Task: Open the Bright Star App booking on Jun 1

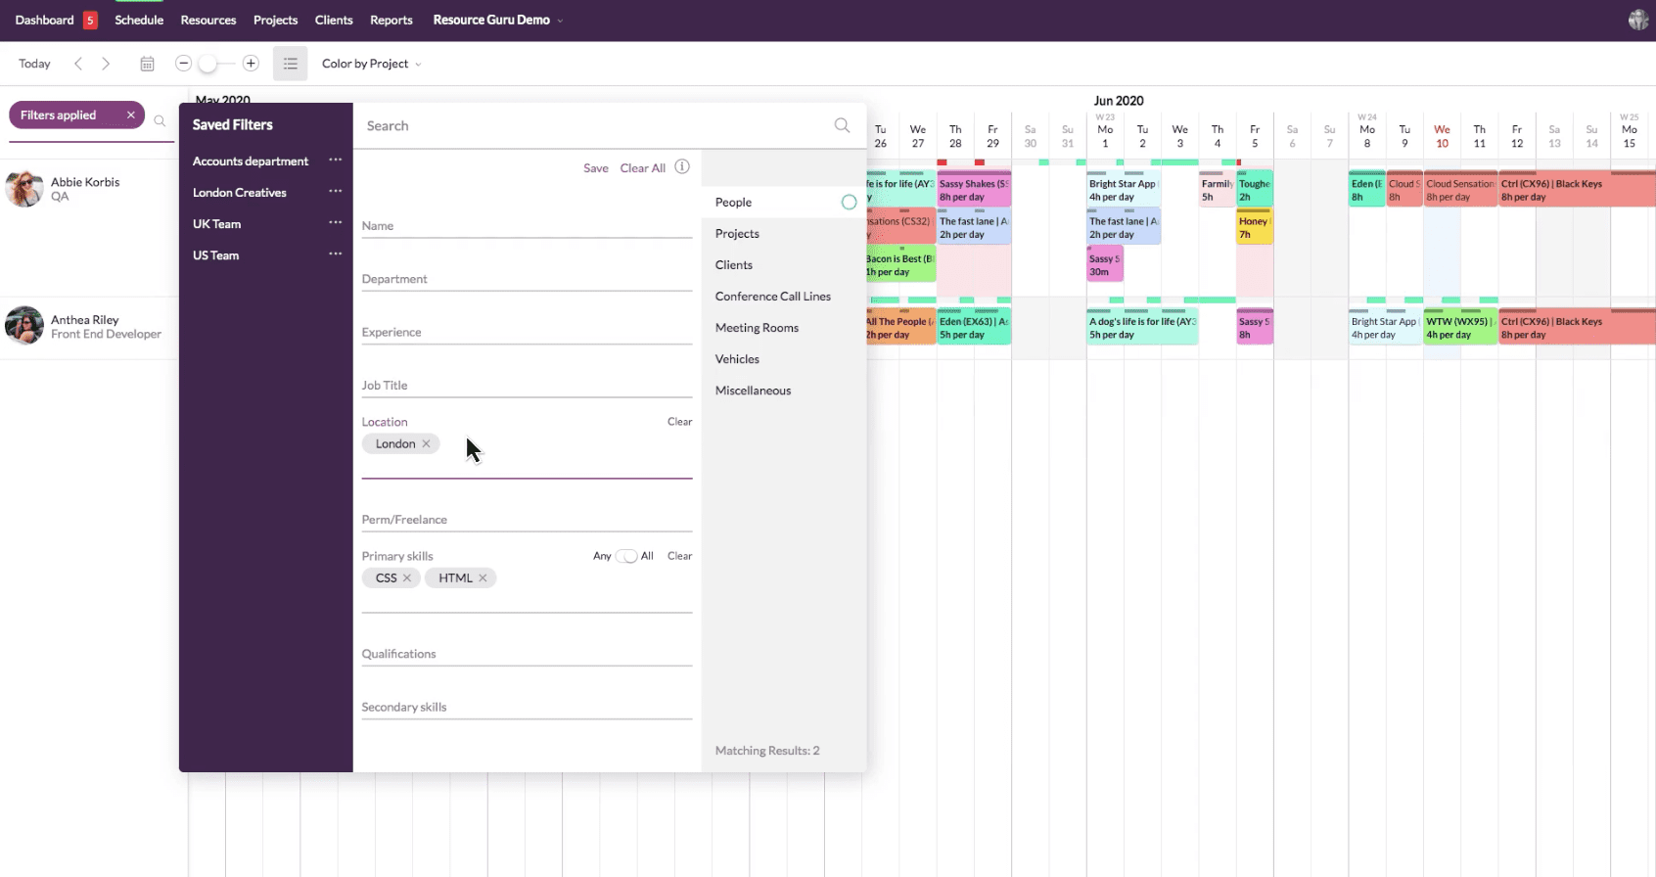Action: tap(1124, 190)
